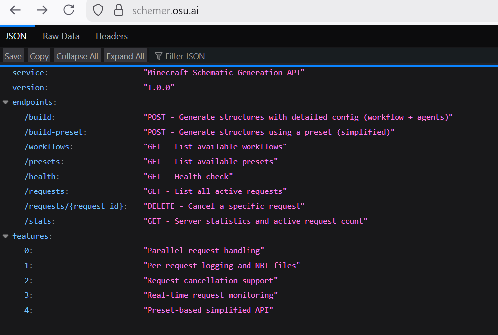Click value "GET - Server statistics and active request count"
This screenshot has height=335, width=498.
255,221
